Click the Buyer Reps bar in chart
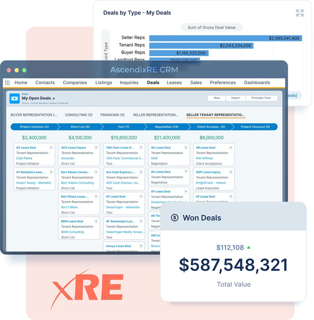 [179, 53]
